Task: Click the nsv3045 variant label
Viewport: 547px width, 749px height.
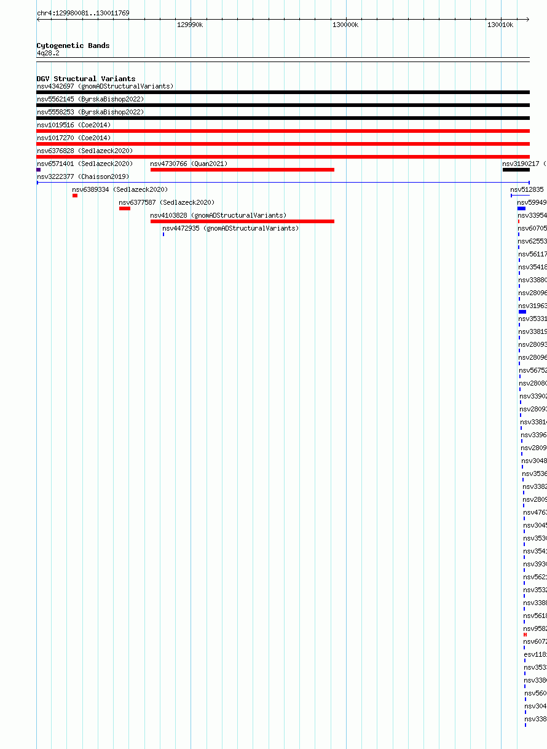Action: click(535, 525)
